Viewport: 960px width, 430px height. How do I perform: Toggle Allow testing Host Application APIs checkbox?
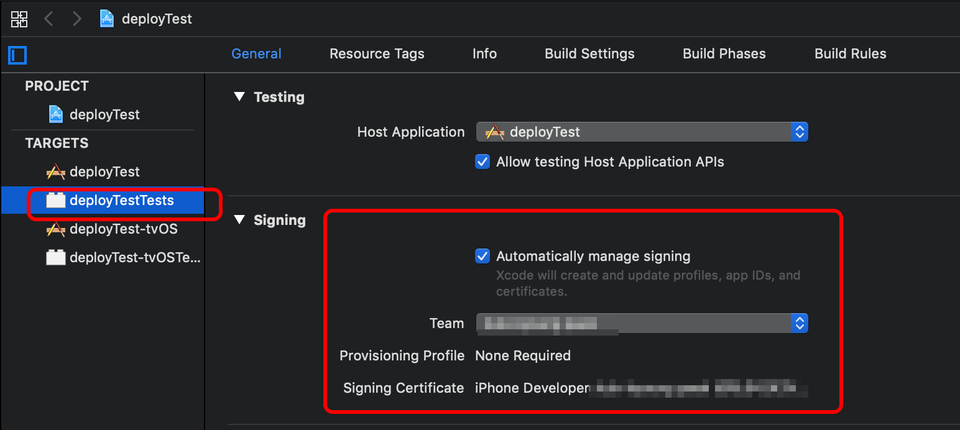click(482, 162)
